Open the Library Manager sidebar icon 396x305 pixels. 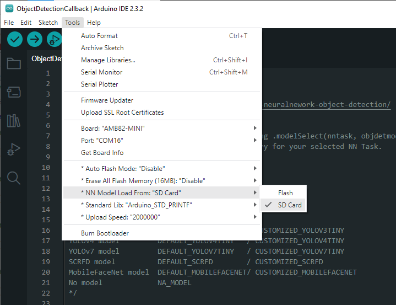tap(14, 121)
